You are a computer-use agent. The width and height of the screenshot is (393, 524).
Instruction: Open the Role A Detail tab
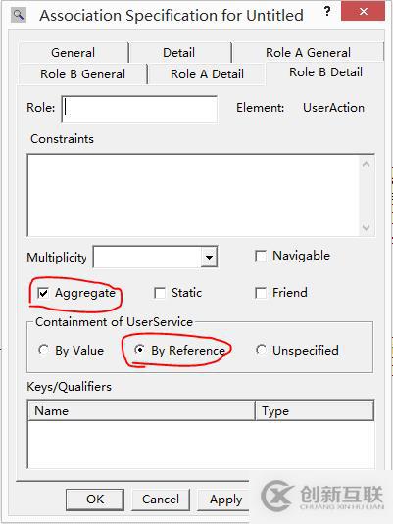click(x=207, y=73)
